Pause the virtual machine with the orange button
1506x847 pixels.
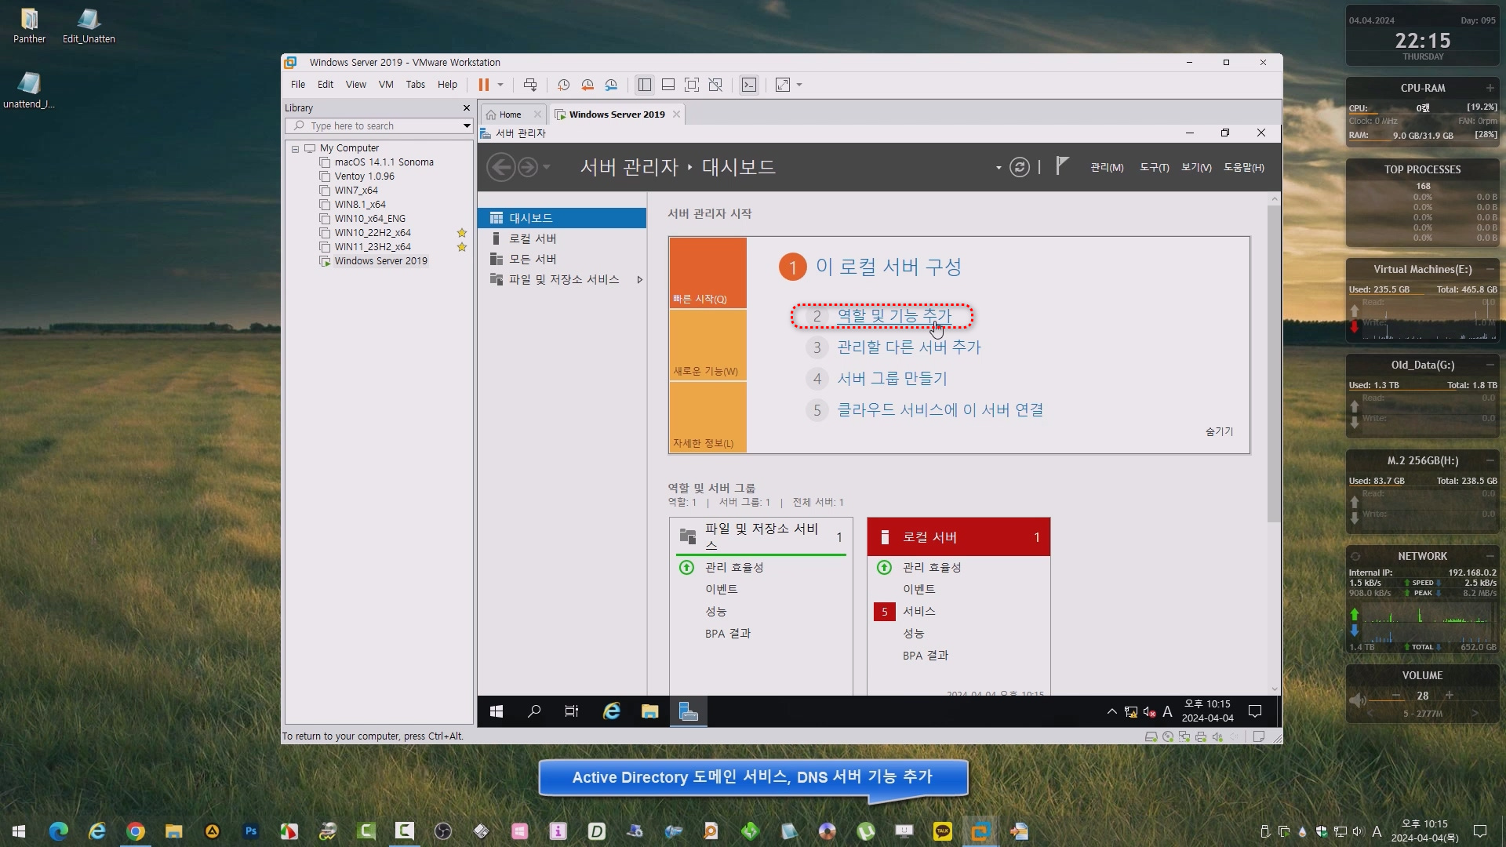point(483,85)
